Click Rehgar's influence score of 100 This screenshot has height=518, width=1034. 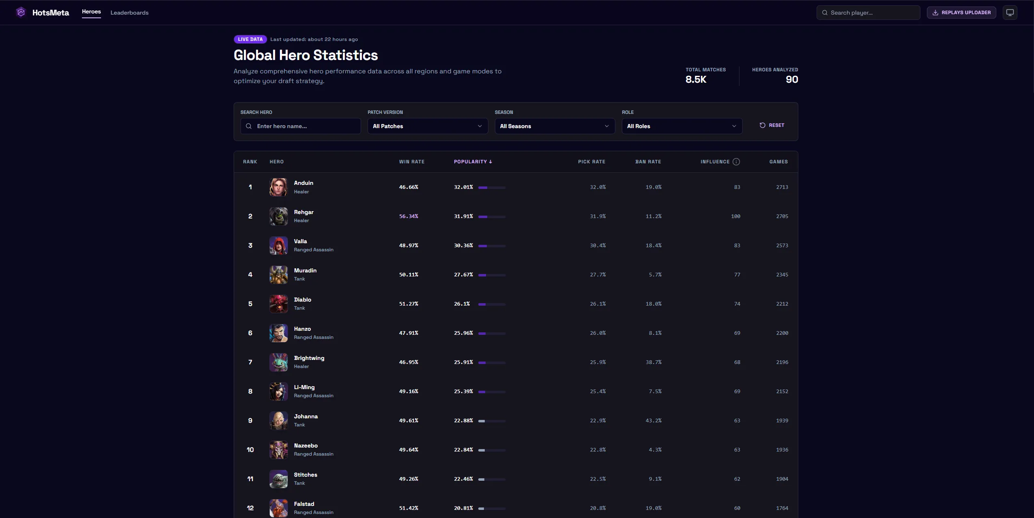735,216
